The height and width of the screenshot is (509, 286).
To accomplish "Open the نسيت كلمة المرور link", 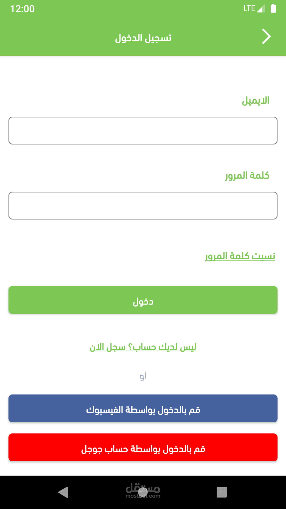I will click(240, 256).
